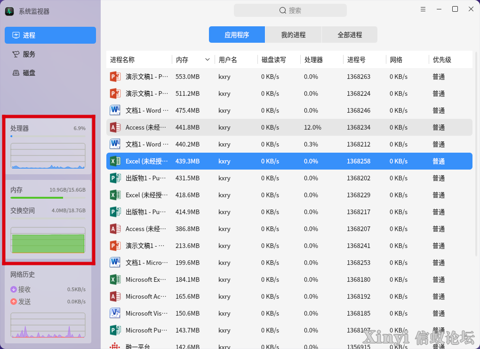
Task: Click the processor usage history graph
Action: point(48,156)
